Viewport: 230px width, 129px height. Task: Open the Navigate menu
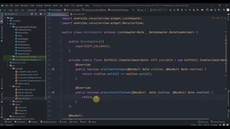pos(24,5)
